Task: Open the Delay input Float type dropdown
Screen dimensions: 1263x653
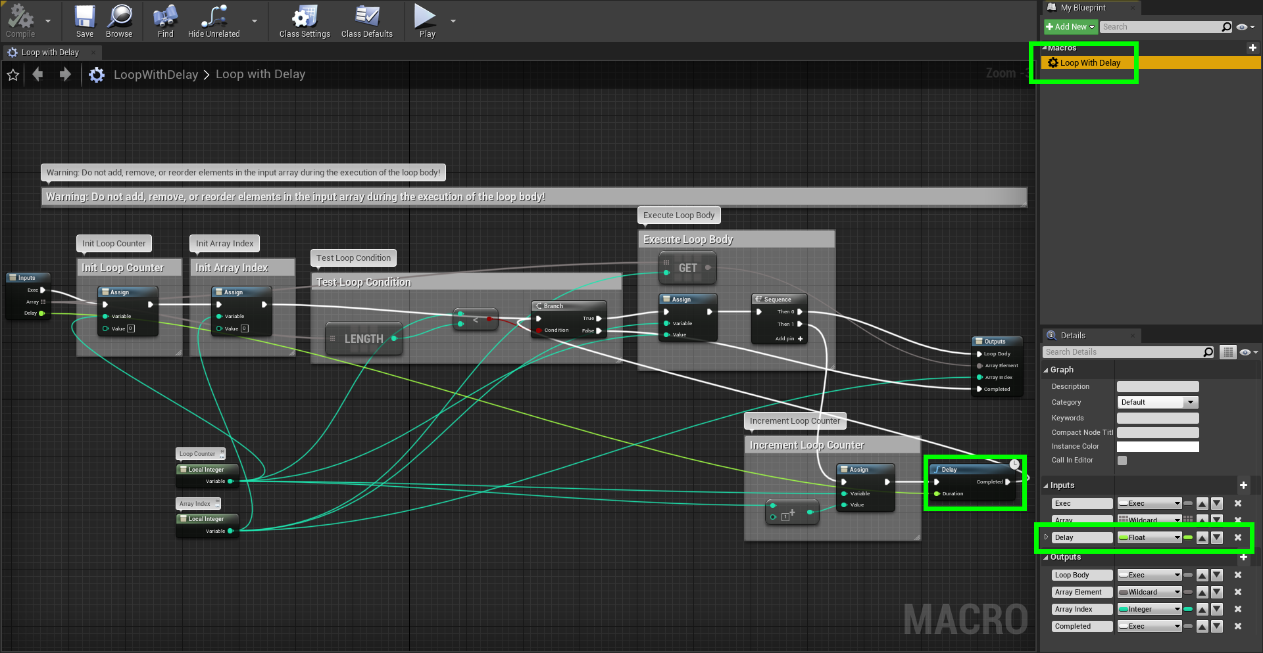Action: pyautogui.click(x=1149, y=537)
